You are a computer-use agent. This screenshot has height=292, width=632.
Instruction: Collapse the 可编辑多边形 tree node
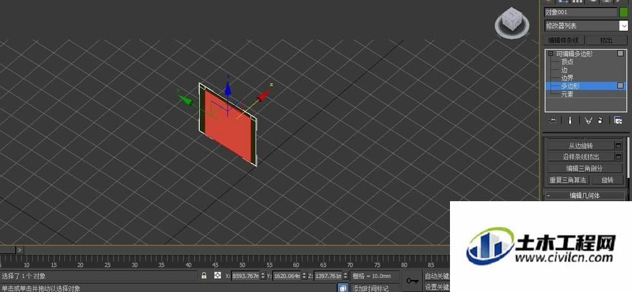pos(550,54)
